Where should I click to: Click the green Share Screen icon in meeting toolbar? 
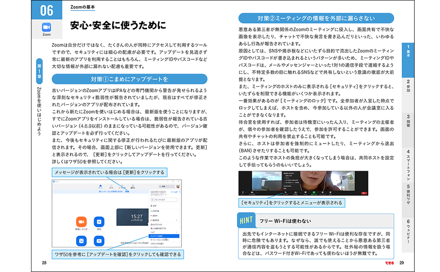(314, 192)
